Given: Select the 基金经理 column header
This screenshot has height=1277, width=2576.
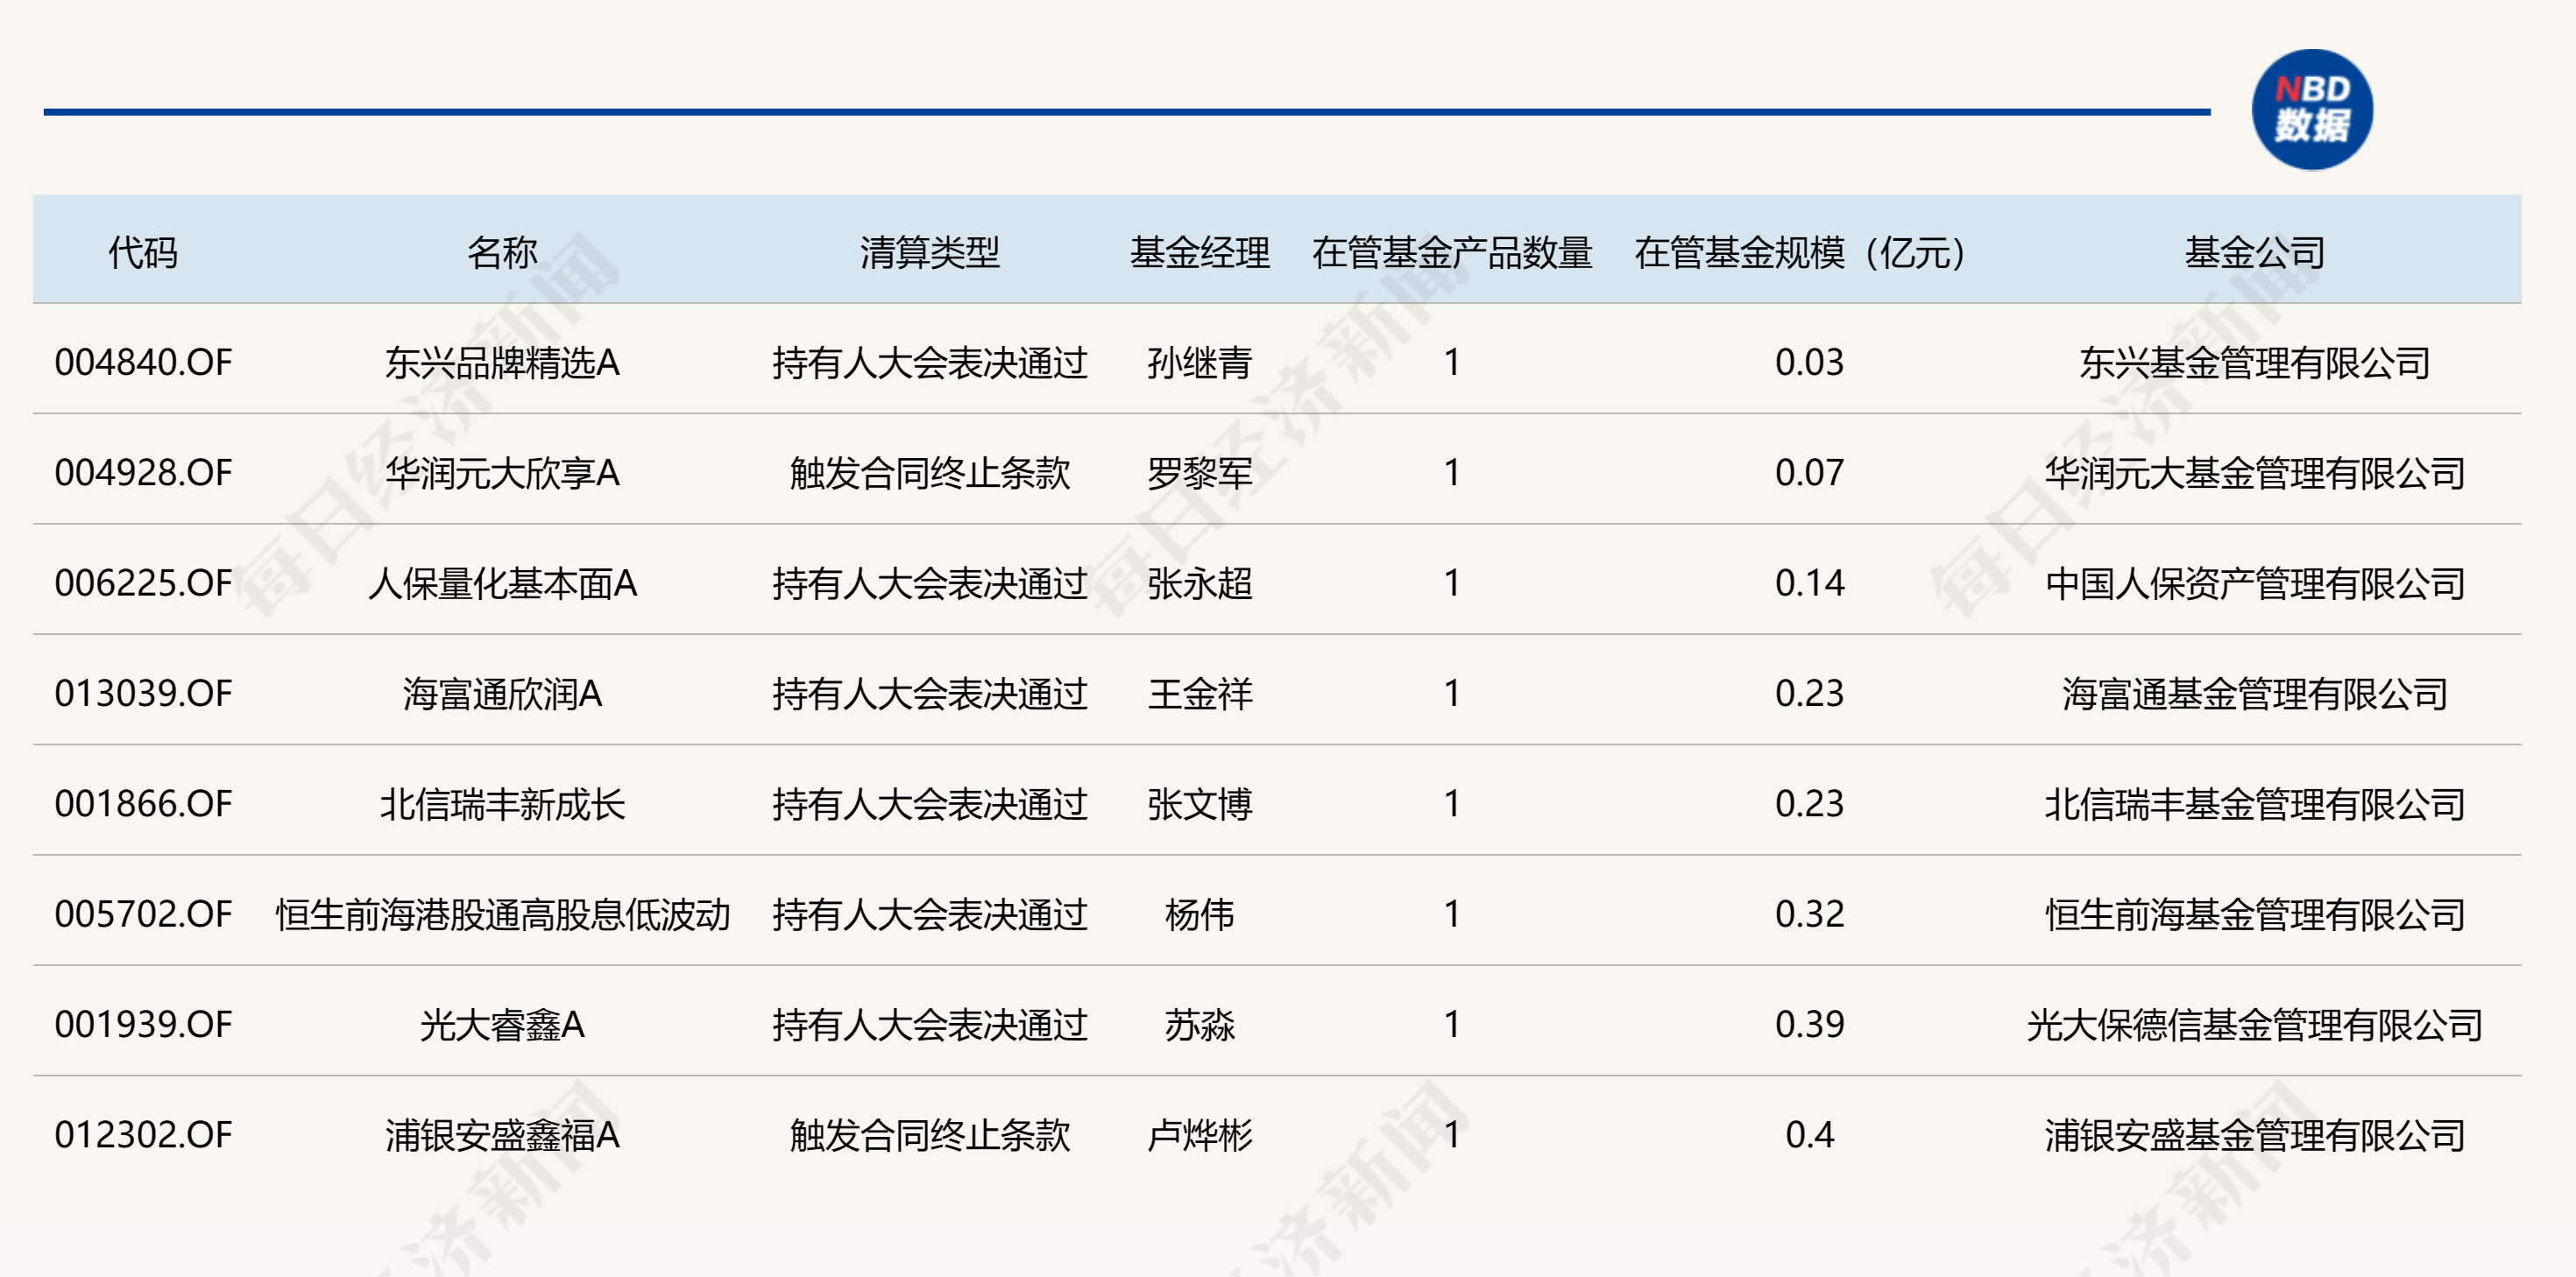Looking at the screenshot, I should [1200, 252].
